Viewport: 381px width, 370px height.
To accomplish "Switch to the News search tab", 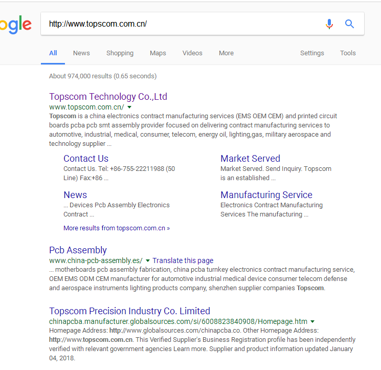I will tap(81, 53).
